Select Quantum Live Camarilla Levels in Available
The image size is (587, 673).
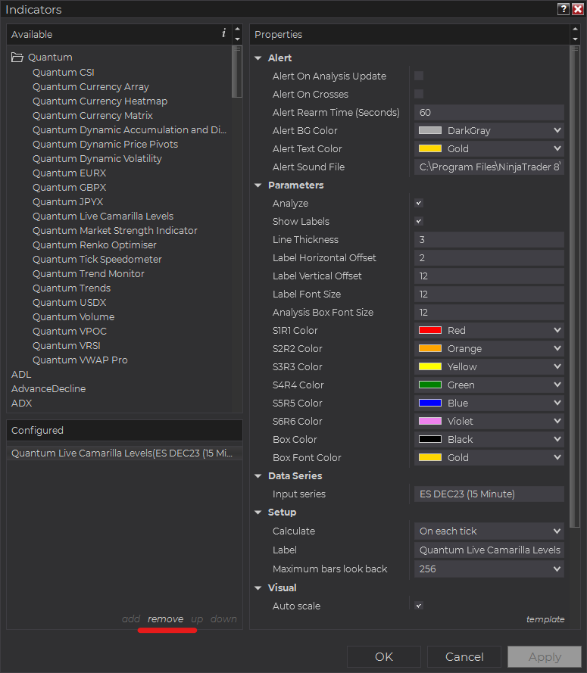[x=103, y=217]
